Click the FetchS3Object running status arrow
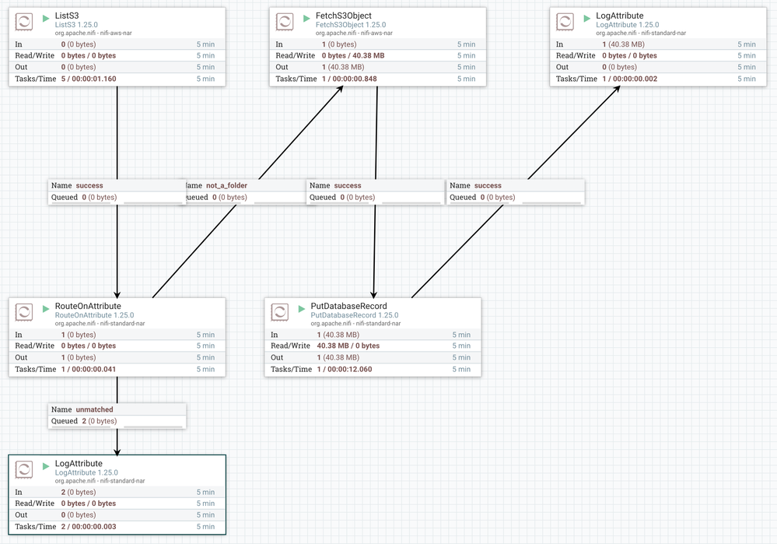The width and height of the screenshot is (777, 544). pos(306,19)
